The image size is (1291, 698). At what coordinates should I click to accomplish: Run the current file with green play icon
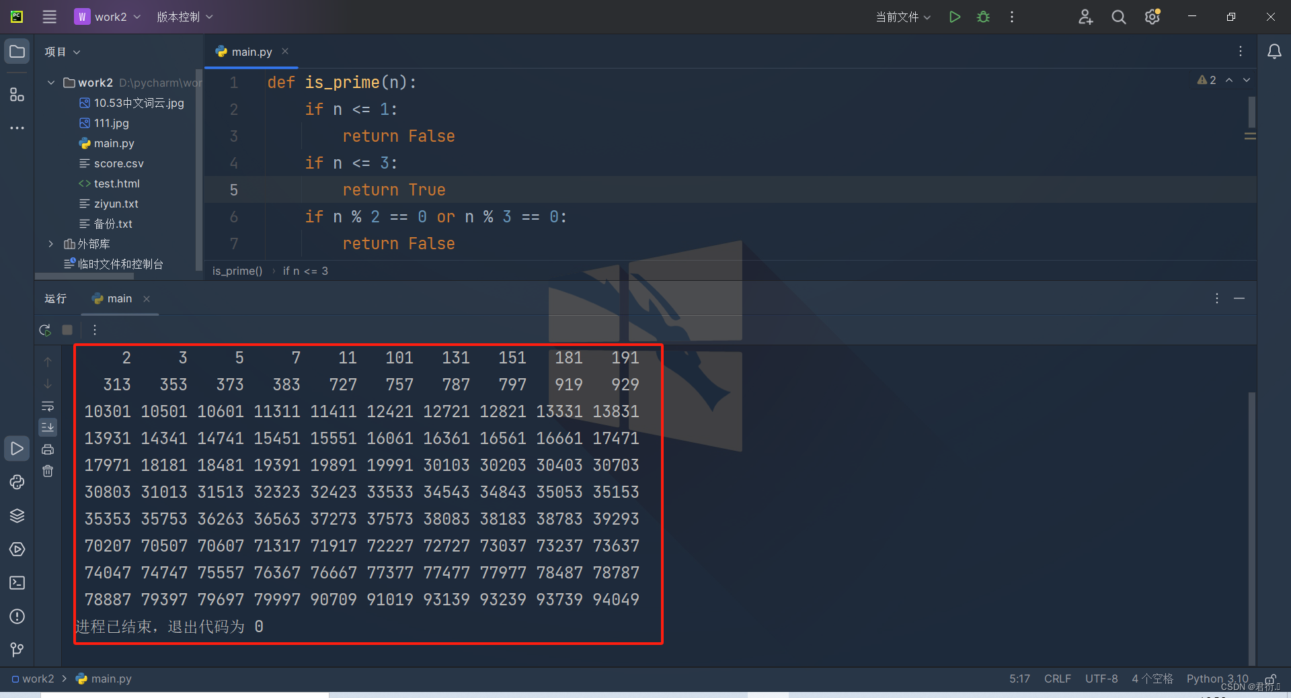point(955,17)
